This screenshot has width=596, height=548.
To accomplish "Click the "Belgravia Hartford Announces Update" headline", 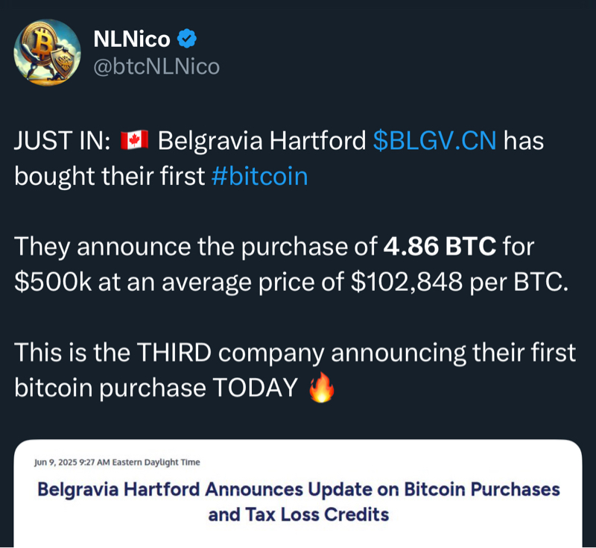I will pos(298,490).
